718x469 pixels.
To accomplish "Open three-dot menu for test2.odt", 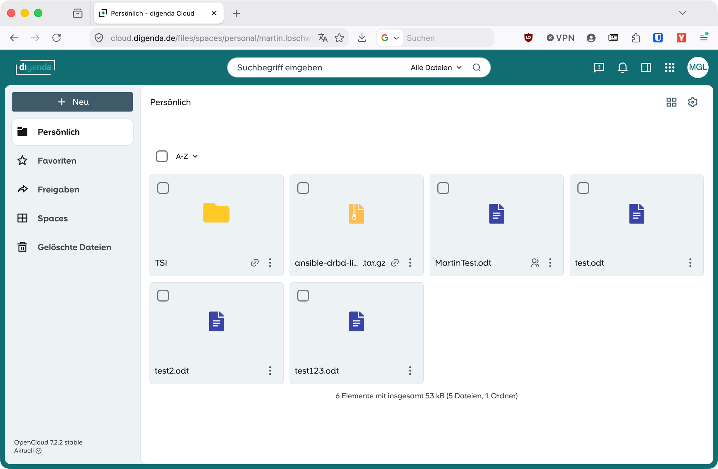I will tap(270, 371).
